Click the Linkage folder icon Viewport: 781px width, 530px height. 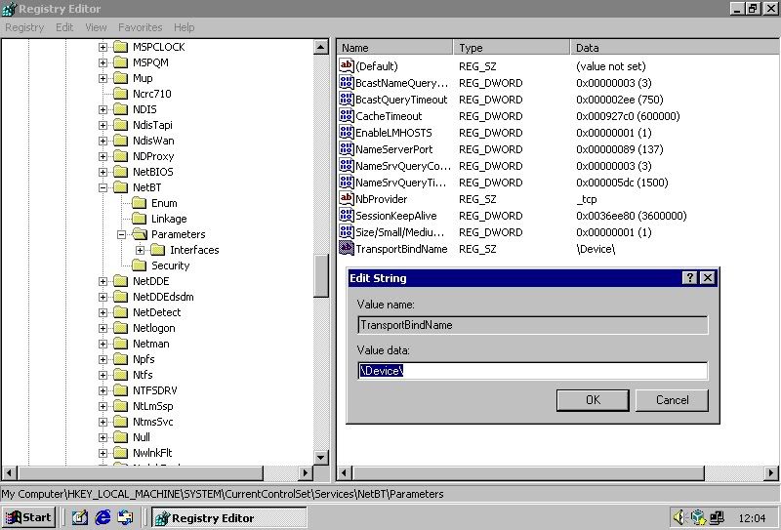pyautogui.click(x=140, y=219)
